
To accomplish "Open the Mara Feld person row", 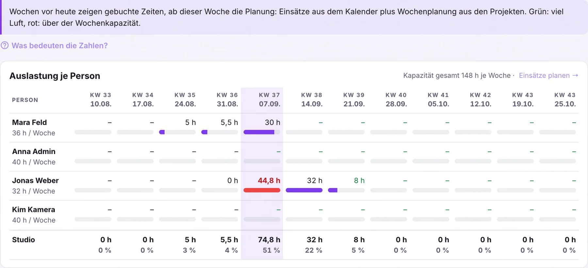I will (x=294, y=128).
